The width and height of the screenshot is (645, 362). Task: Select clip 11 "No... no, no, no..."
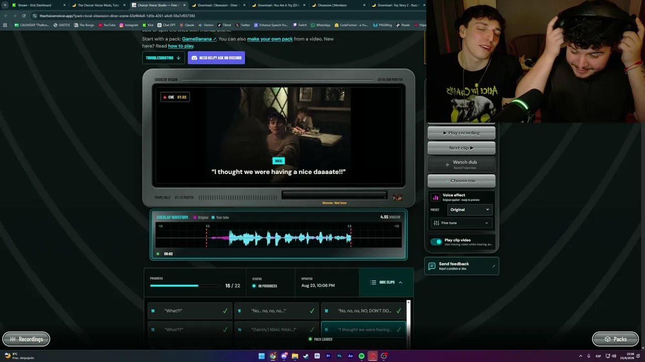(277, 311)
